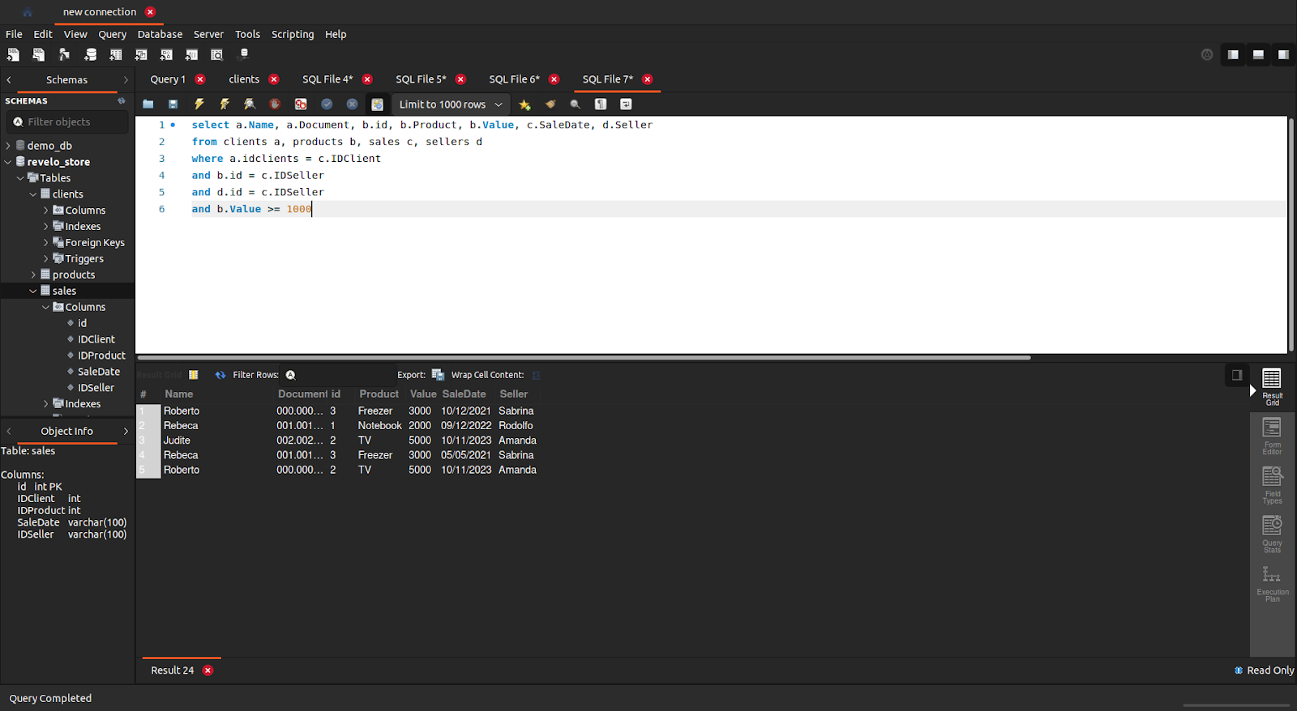Open the Scripting menu
This screenshot has width=1297, height=711.
[x=293, y=34]
